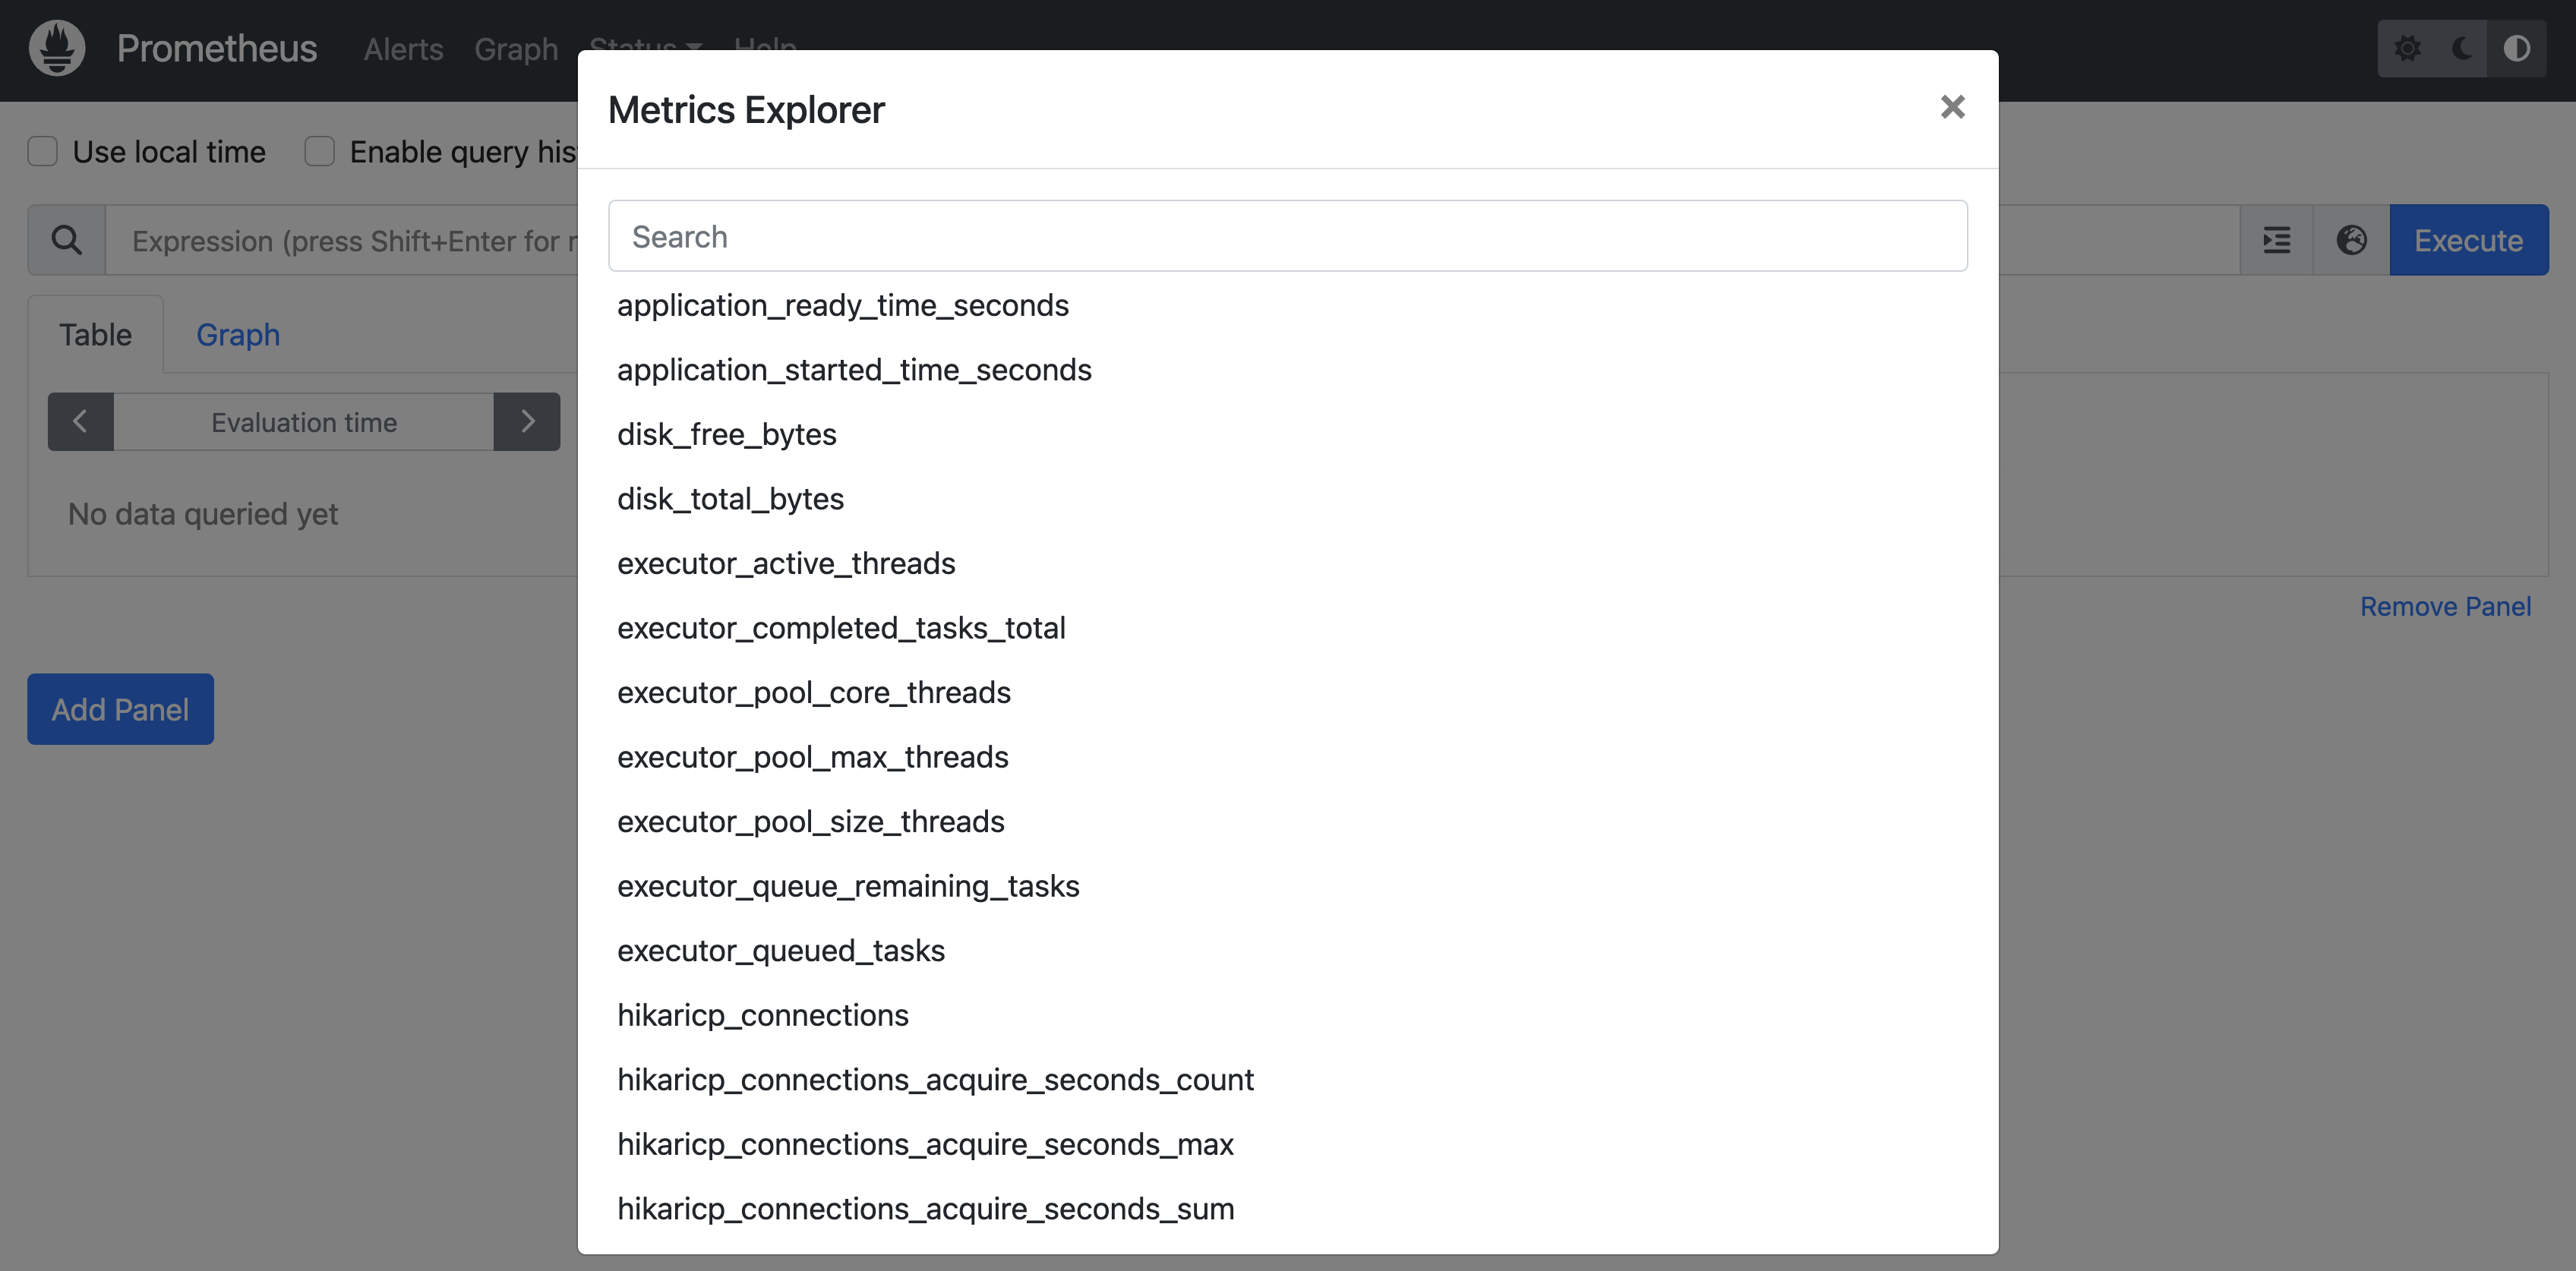Screen dimensions: 2576x1271
Task: Close the Metrics Explorer dialog
Action: tap(1952, 107)
